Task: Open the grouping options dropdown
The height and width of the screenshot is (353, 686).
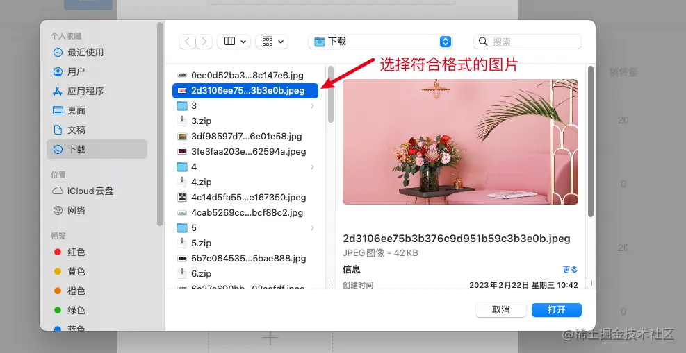Action: pos(272,42)
